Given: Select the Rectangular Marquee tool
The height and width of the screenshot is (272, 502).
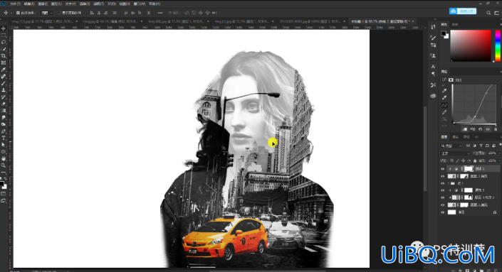Looking at the screenshot, I should [4, 35].
